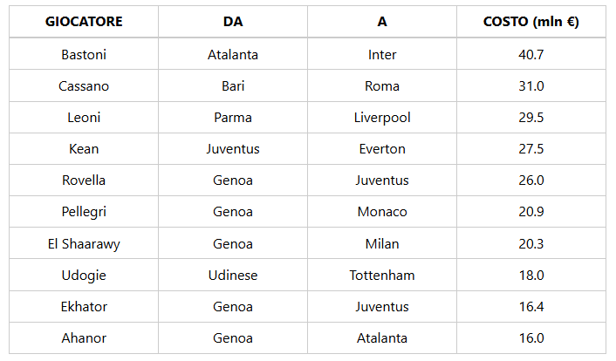Click the A column header
Screen dimensions: 616x361
(382, 22)
